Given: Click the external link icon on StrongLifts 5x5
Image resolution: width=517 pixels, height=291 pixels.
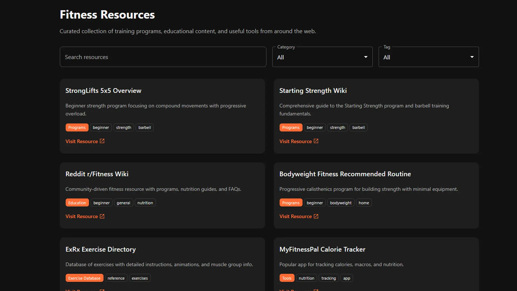Looking at the screenshot, I should pyautogui.click(x=102, y=141).
